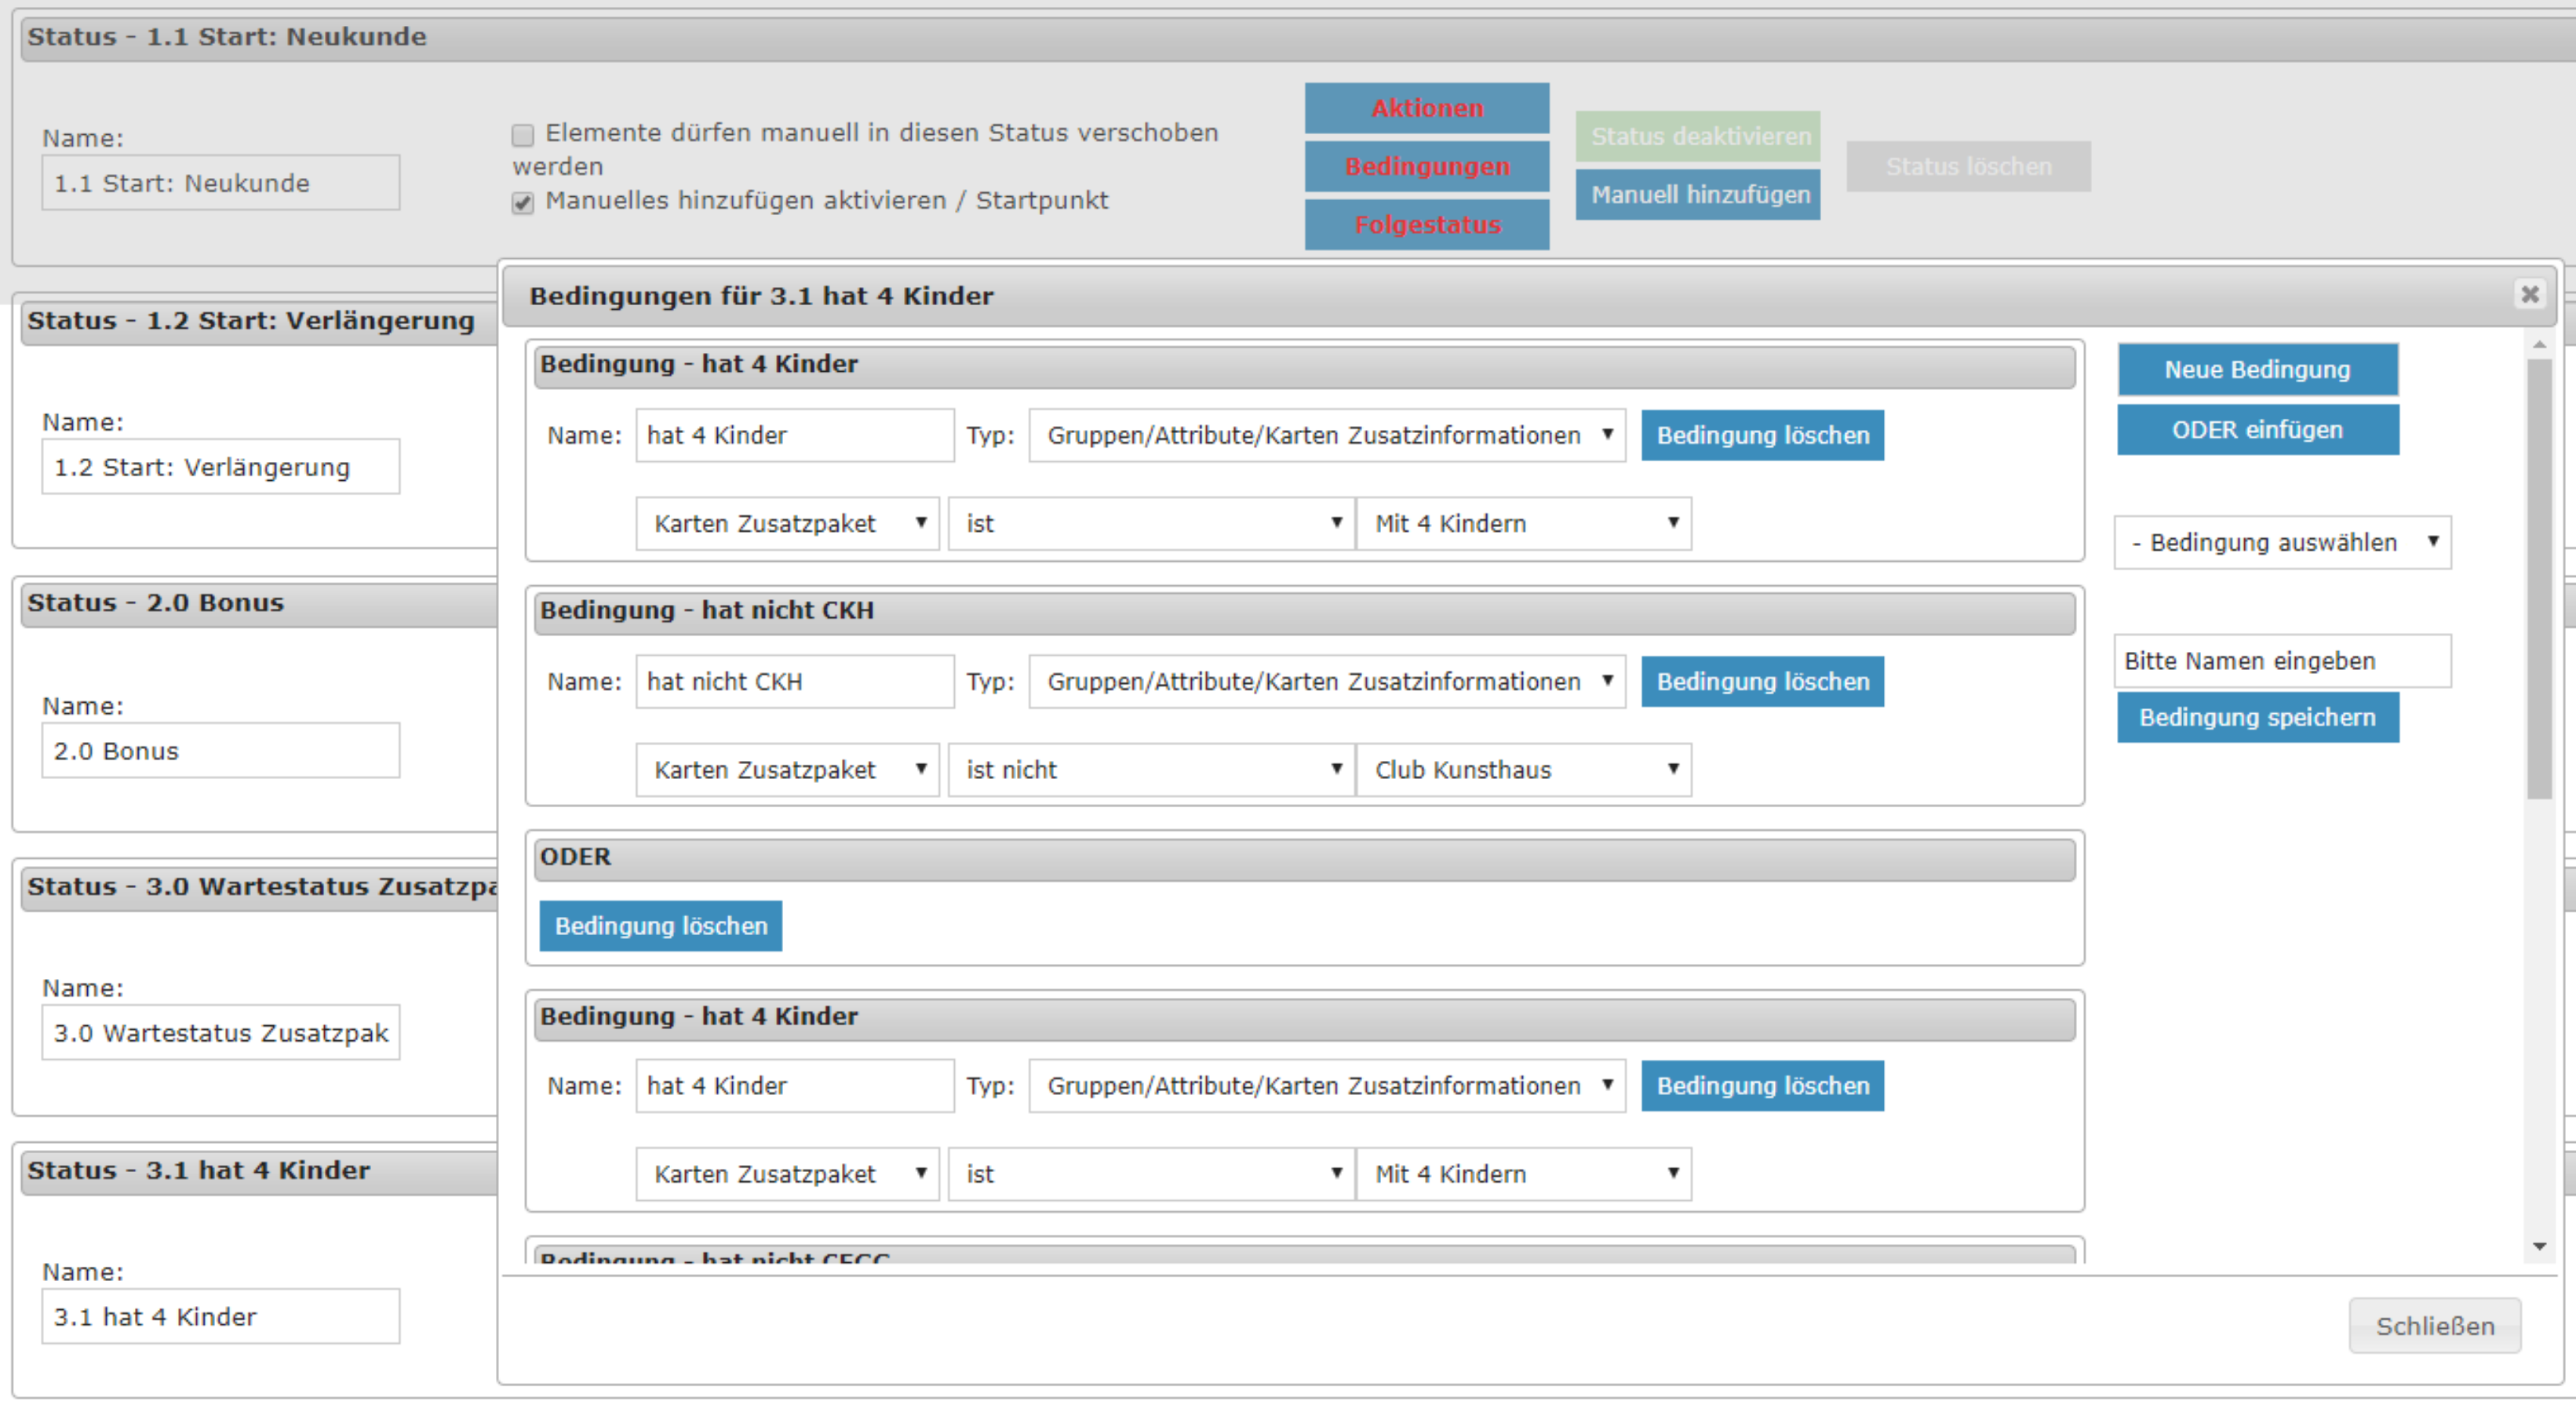Click the scrollbar up arrow in dialog
The width and height of the screenshot is (2576, 1412).
[x=2539, y=345]
